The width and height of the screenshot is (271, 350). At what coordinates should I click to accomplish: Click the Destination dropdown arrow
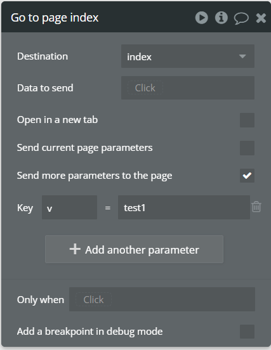click(242, 56)
